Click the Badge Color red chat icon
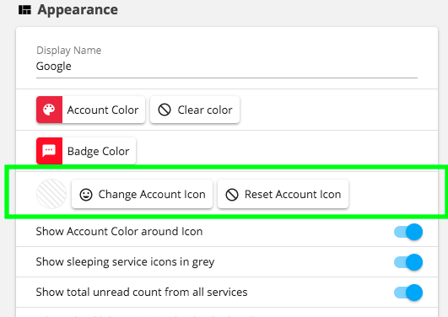448x317 pixels. pos(49,151)
